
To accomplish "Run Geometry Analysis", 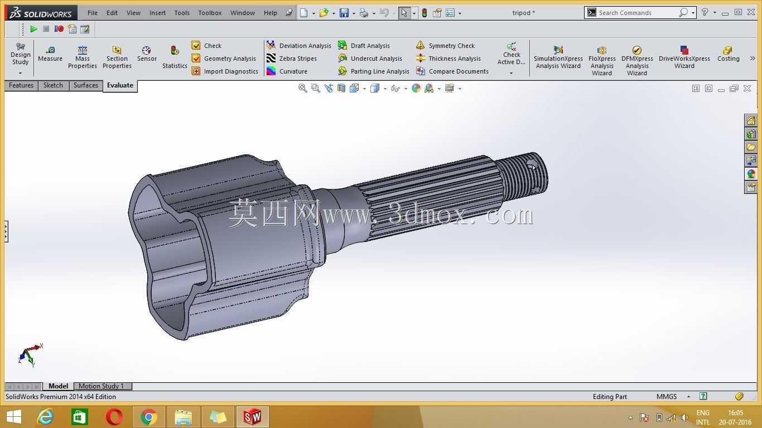I will click(224, 59).
